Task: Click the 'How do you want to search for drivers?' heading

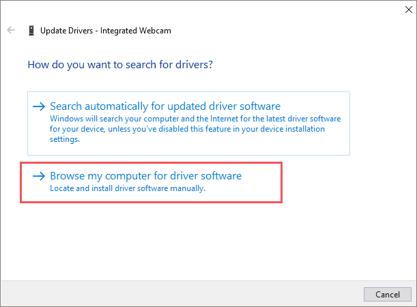Action: 120,65
